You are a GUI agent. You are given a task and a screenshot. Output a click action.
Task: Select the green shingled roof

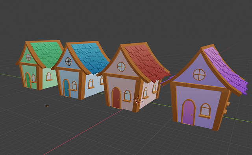[47, 54]
